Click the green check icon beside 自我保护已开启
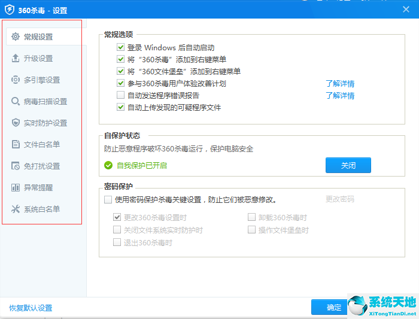This screenshot has height=319, width=419. pos(108,165)
